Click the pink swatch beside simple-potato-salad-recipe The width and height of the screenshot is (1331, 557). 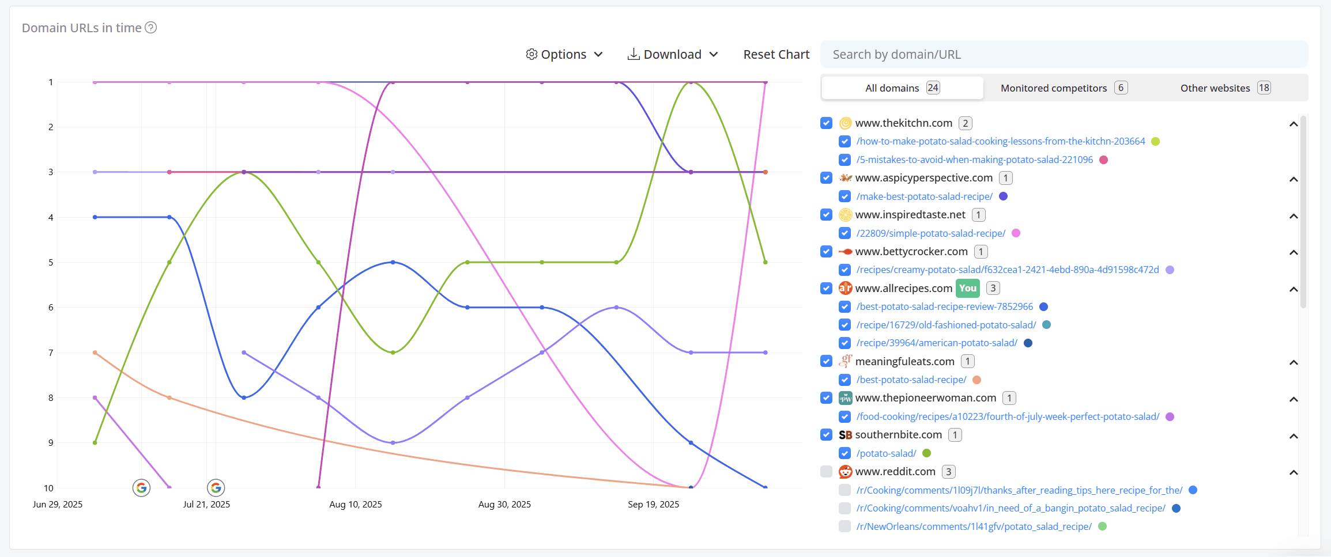coord(1016,233)
